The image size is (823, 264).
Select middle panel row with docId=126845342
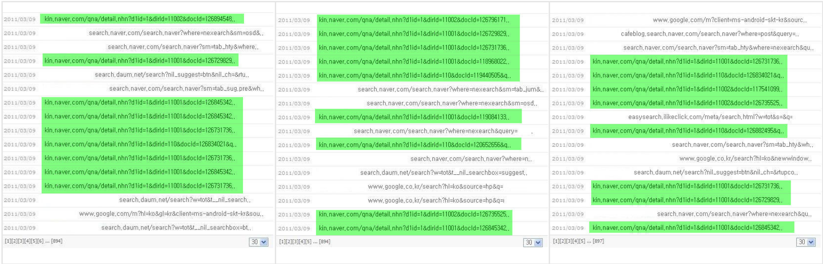click(415, 228)
